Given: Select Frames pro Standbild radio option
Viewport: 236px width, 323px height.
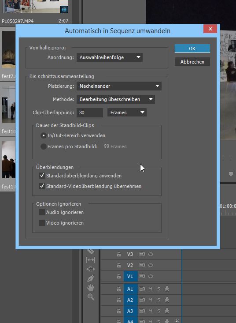Looking at the screenshot, I should 44,146.
